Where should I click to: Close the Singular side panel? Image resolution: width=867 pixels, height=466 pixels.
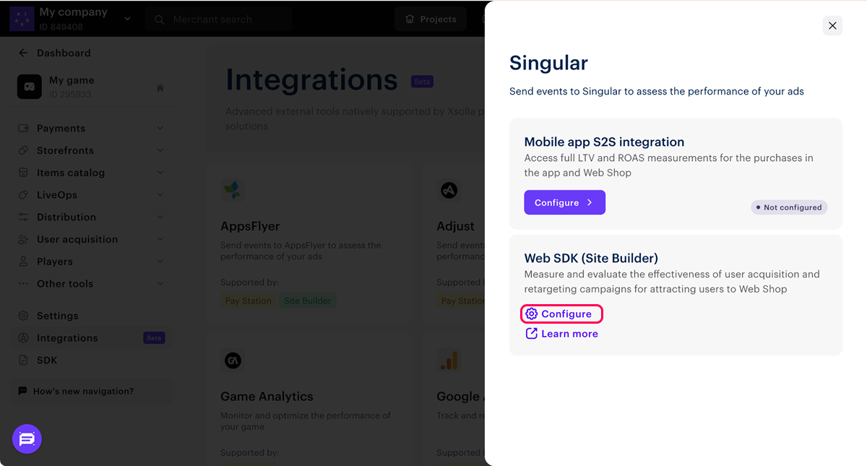click(x=832, y=26)
